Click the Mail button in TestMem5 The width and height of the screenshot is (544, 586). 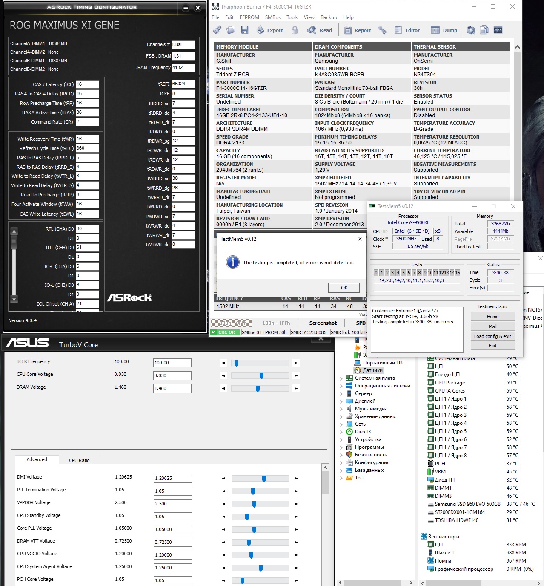pyautogui.click(x=492, y=326)
